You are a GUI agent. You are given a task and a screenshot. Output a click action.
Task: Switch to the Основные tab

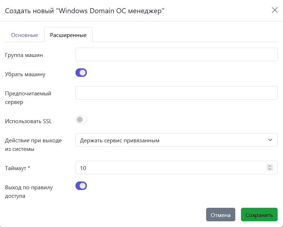tap(25, 35)
